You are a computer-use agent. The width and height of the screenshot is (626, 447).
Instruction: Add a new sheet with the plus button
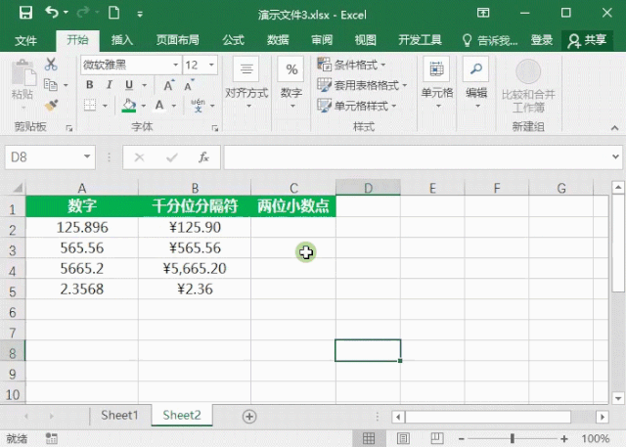tap(249, 417)
